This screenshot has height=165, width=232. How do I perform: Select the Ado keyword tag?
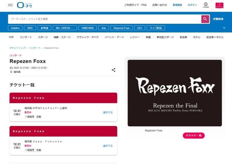tap(103, 28)
